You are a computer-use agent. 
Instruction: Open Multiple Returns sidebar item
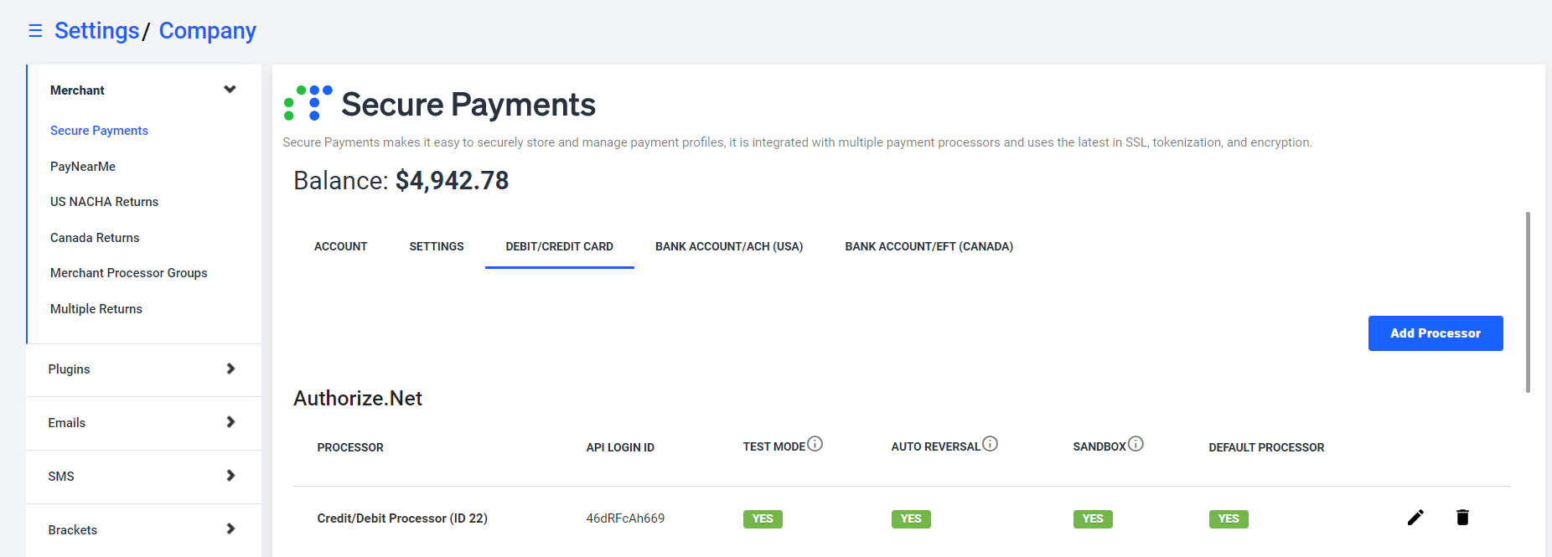96,309
